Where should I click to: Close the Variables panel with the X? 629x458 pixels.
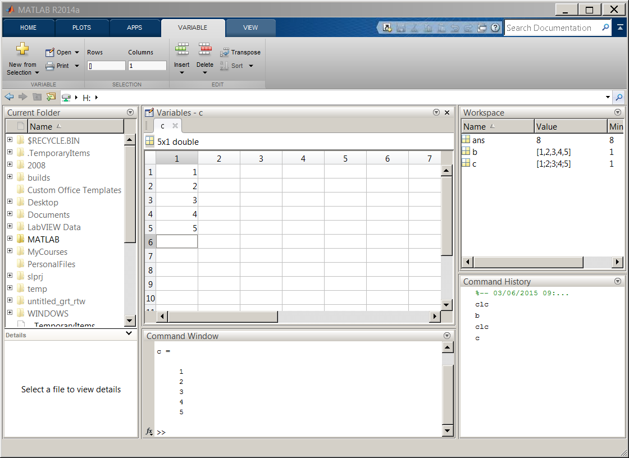(x=447, y=112)
